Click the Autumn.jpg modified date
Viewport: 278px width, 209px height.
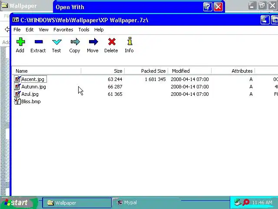tap(190, 87)
